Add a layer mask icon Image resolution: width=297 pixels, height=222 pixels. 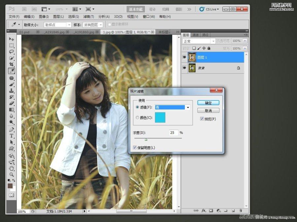pos(211,210)
